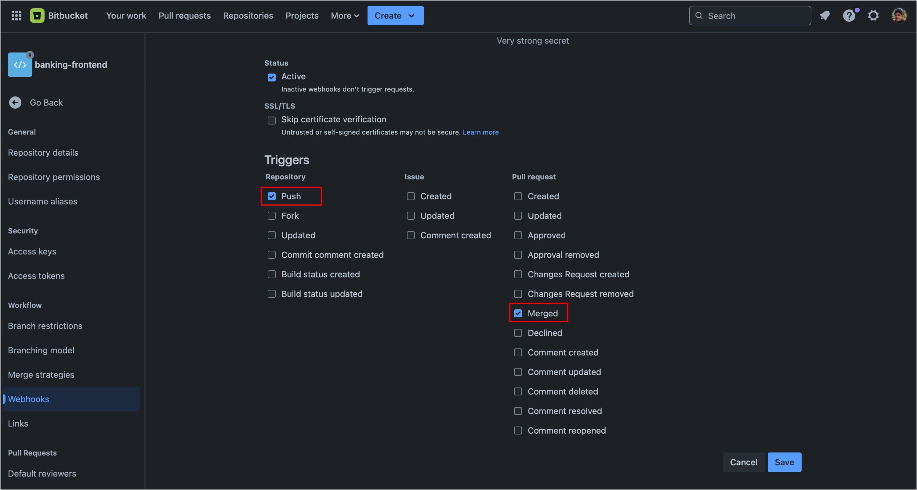Uncheck the Push repository trigger

[x=272, y=196]
